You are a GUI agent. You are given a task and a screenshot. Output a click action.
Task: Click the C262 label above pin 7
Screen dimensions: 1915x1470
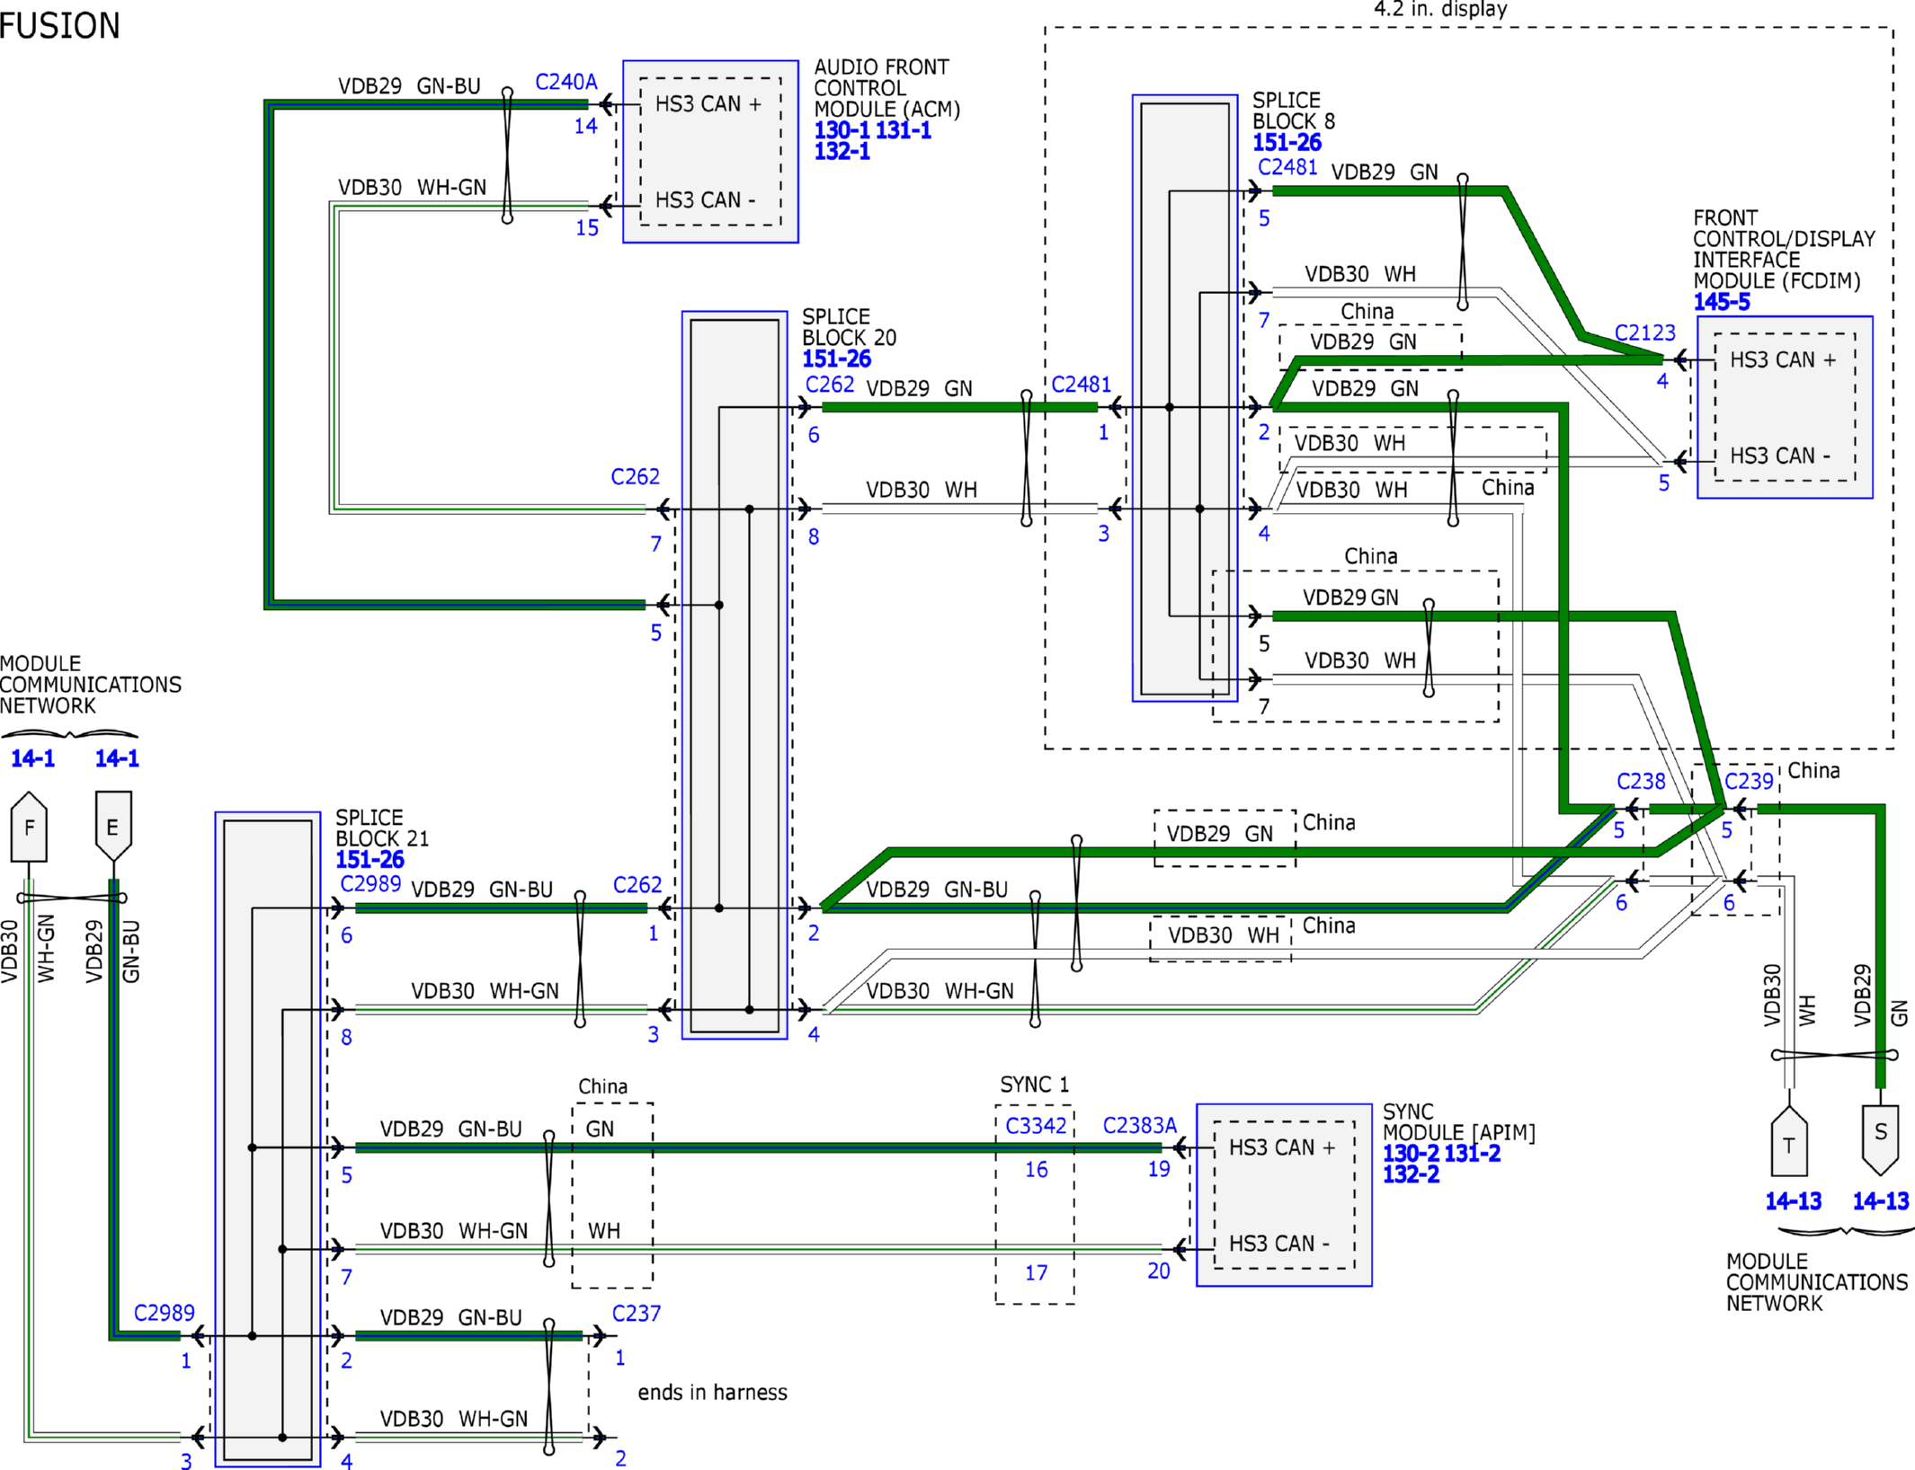[636, 476]
